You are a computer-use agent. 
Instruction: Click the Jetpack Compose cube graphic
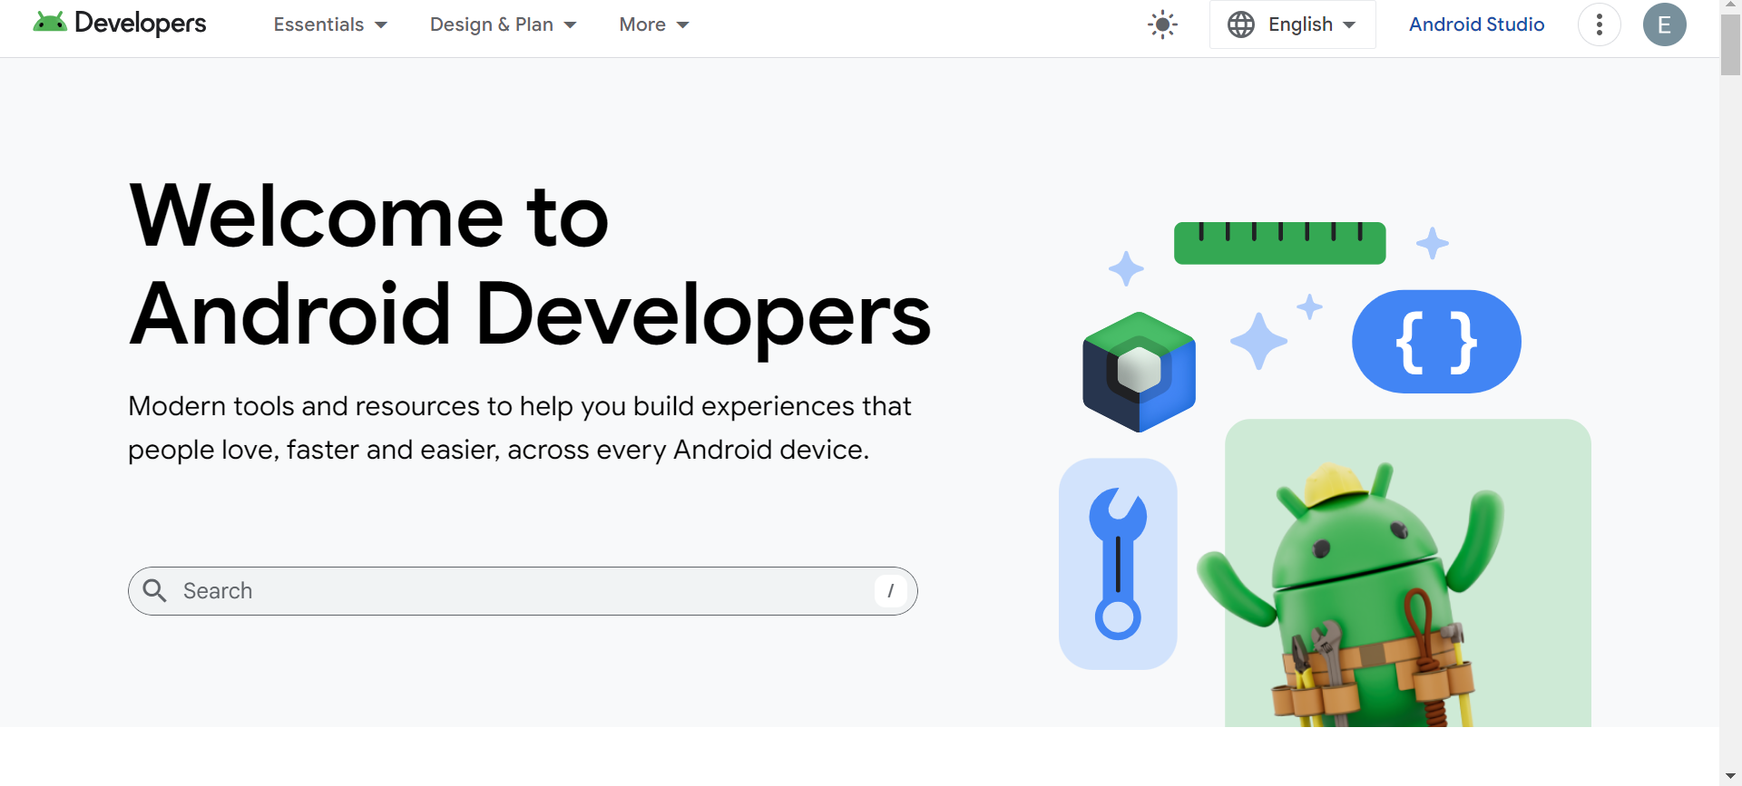pyautogui.click(x=1139, y=372)
